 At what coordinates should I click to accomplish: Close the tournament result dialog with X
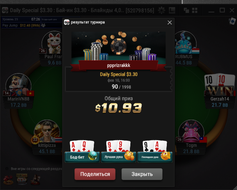click(170, 23)
